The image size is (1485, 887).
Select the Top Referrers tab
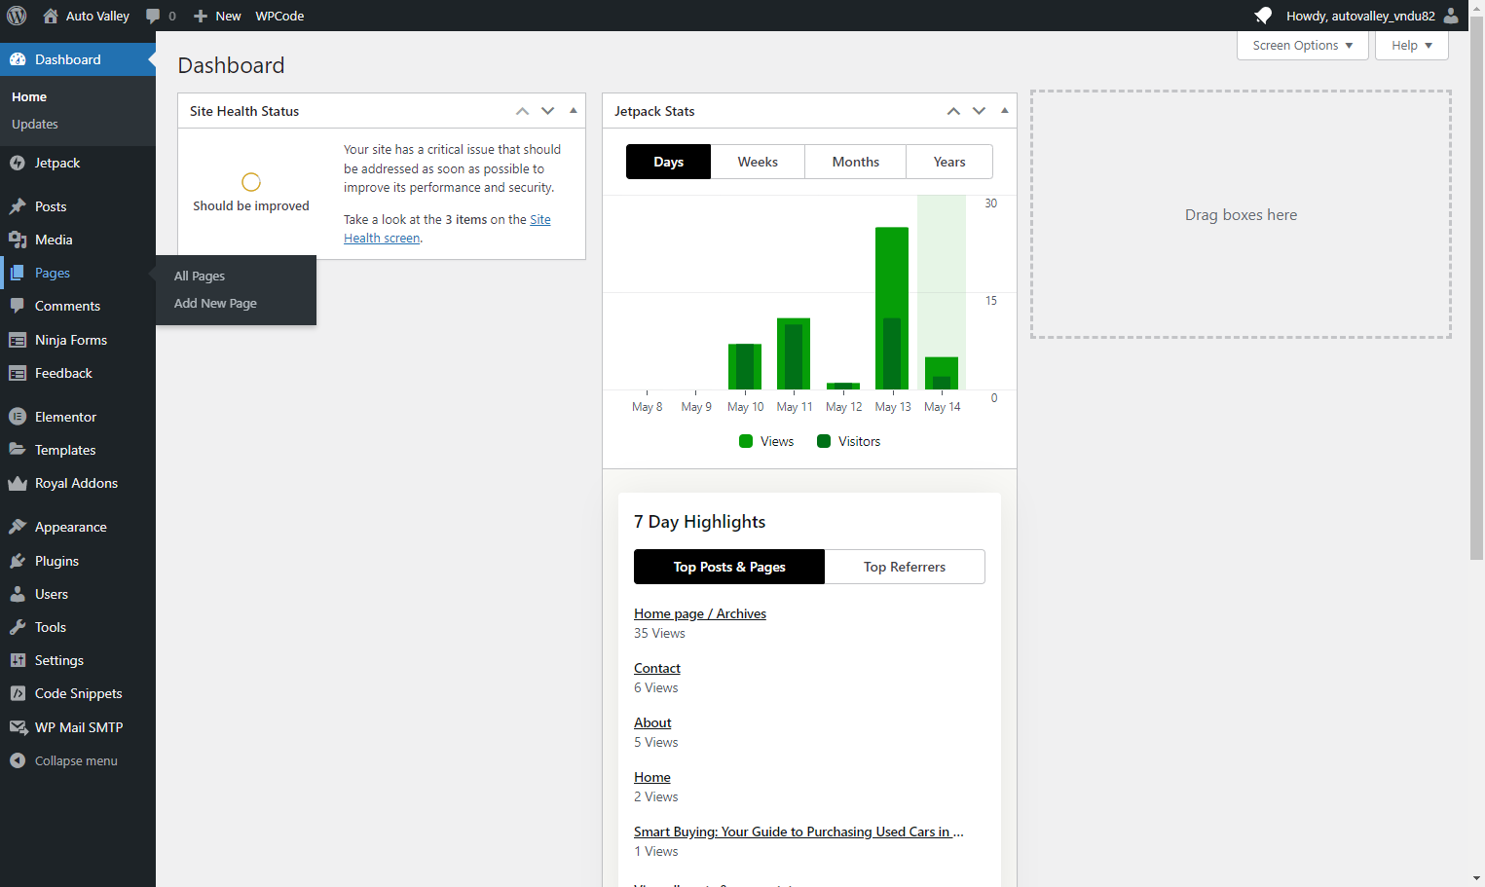tap(905, 567)
